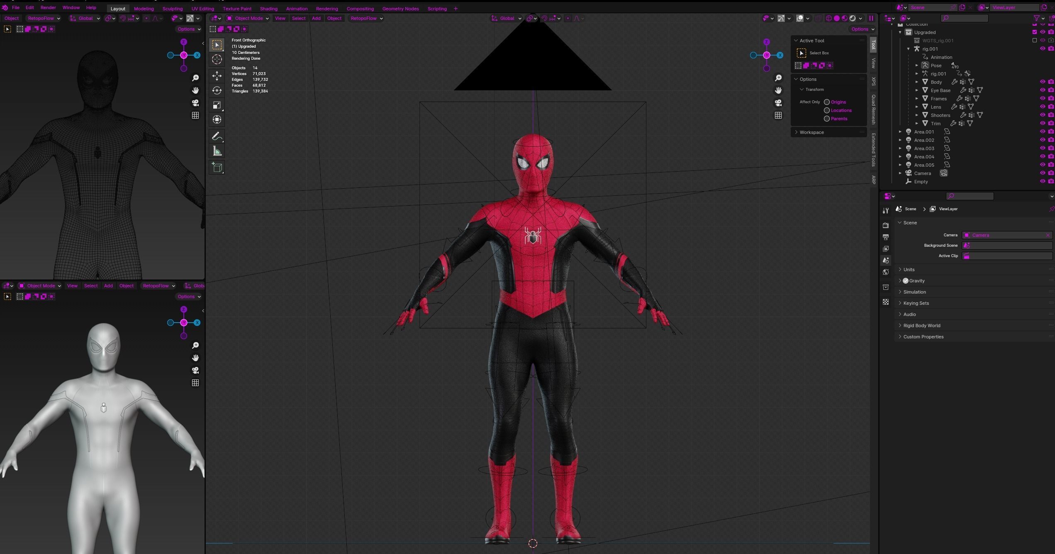Select the Rotate tool in main viewport
Viewport: 1055px width, 554px height.
point(217,90)
